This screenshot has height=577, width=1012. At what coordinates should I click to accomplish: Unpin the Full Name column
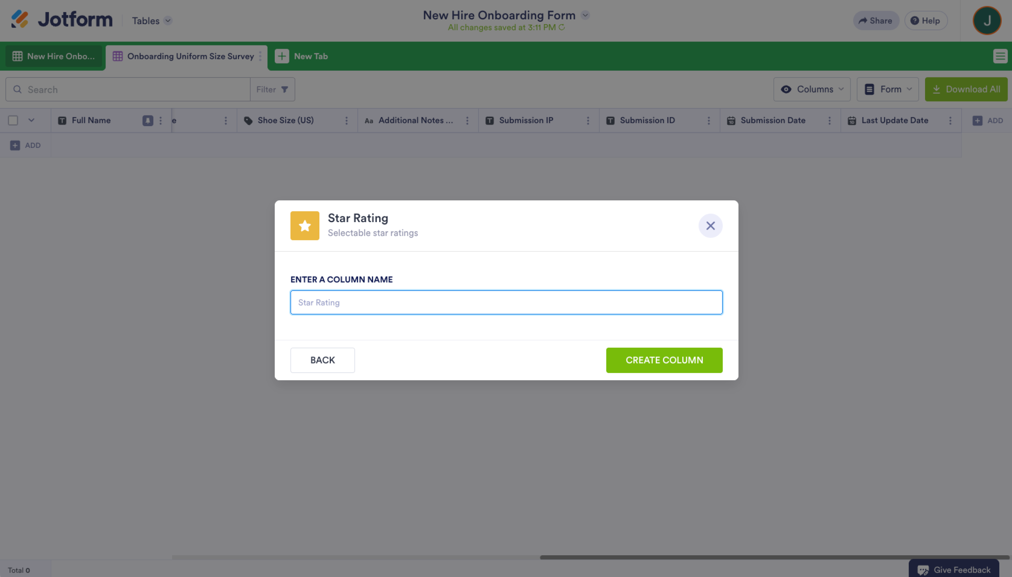point(147,120)
